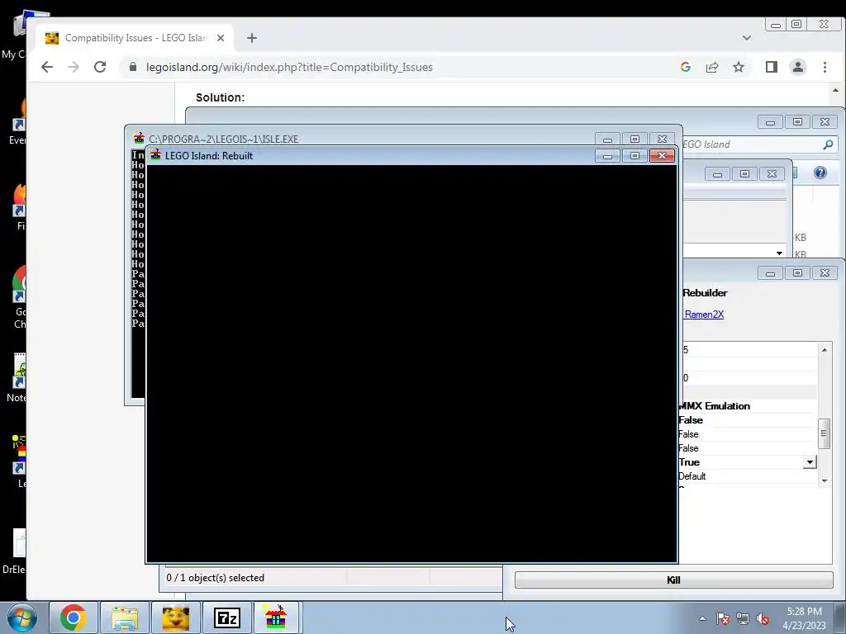Viewport: 846px width, 634px height.
Task: Open the taskbar clock and date
Action: [x=804, y=618]
